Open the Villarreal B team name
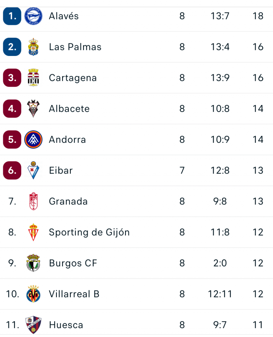Viewport: 273px width, 337px height. click(74, 294)
